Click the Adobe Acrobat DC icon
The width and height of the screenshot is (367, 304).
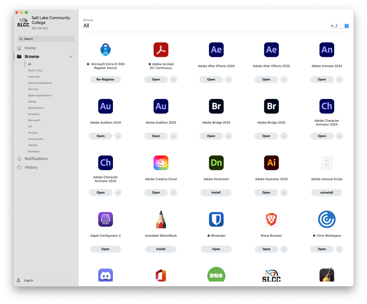pyautogui.click(x=161, y=50)
